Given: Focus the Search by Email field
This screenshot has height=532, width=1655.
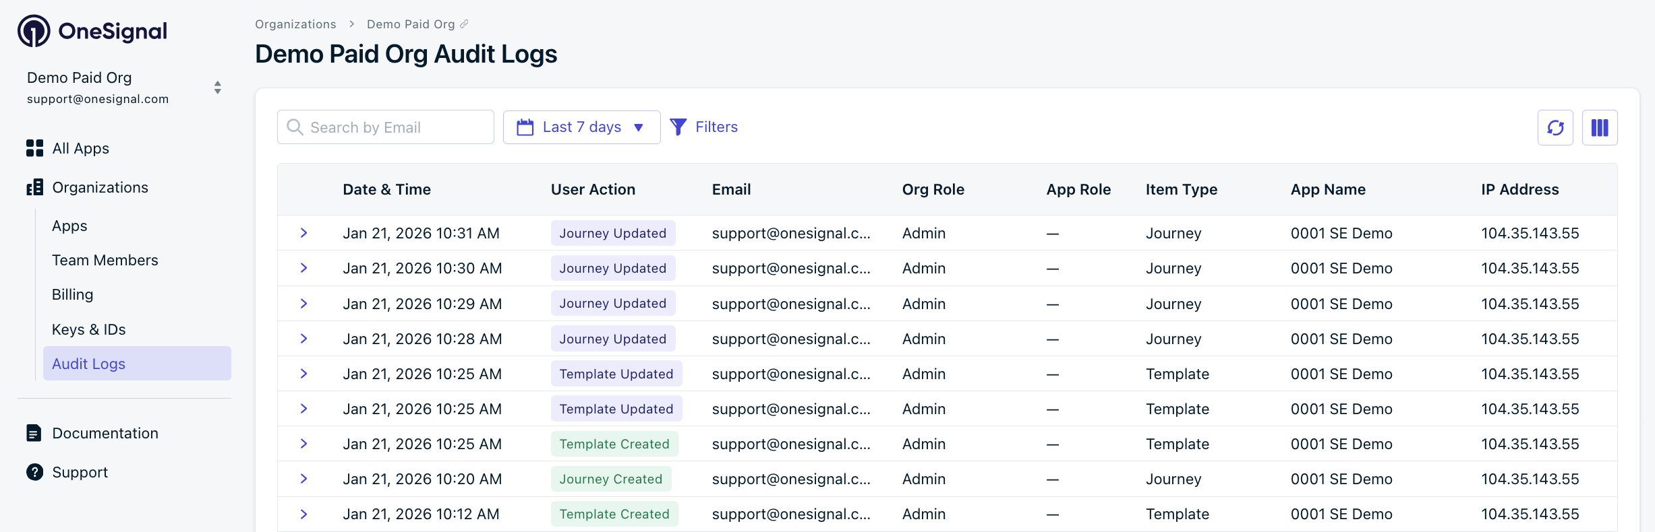Looking at the screenshot, I should [x=386, y=127].
